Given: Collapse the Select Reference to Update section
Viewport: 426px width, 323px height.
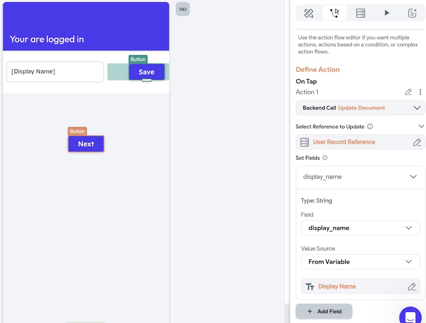Looking at the screenshot, I should [421, 126].
